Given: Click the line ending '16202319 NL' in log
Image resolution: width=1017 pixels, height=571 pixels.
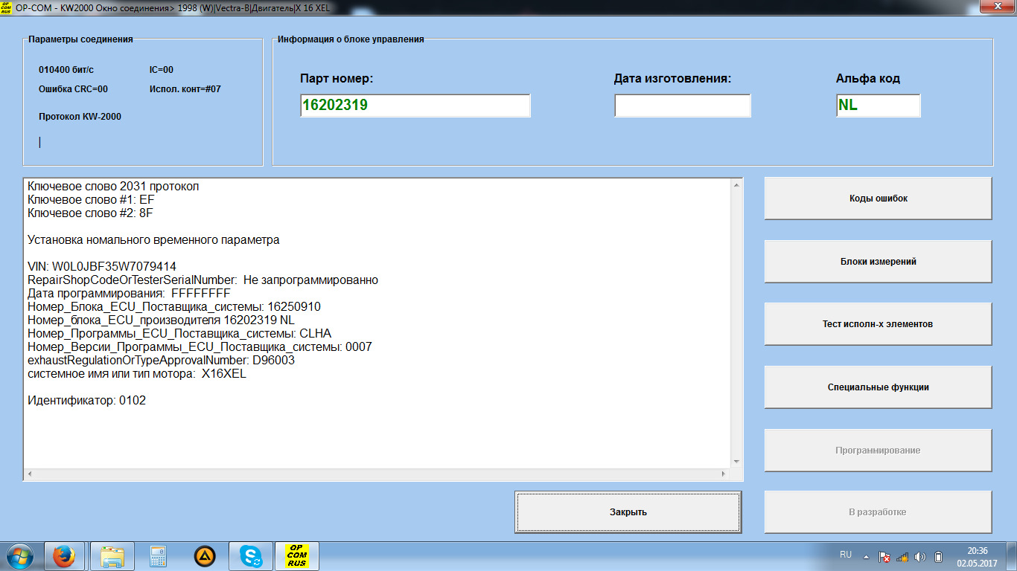Looking at the screenshot, I should tap(162, 320).
